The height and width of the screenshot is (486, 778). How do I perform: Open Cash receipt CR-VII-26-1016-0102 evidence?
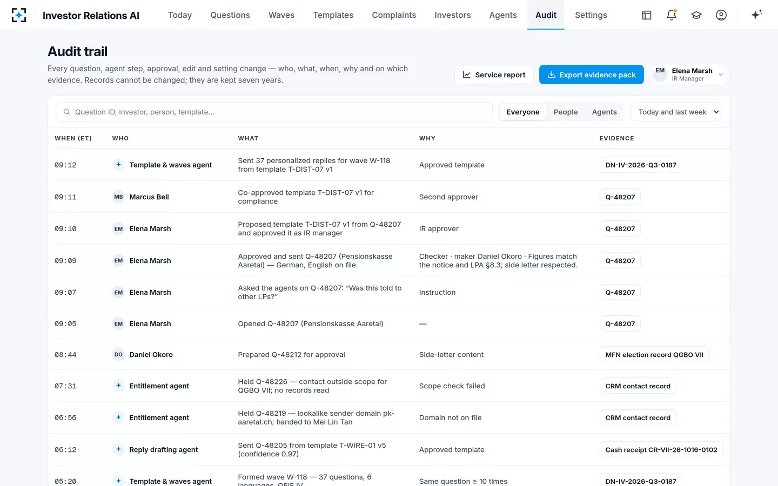pos(661,449)
